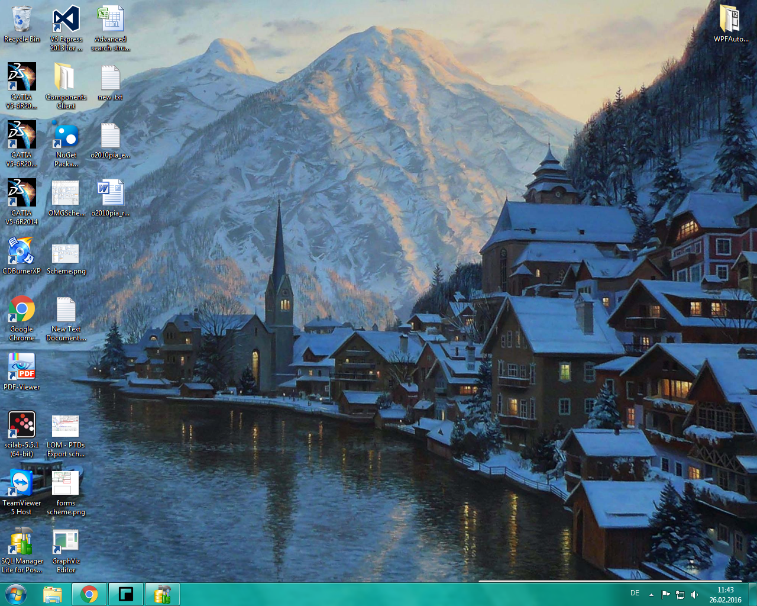Select CATIA icon beside NuGet shortcut
Viewport: 757px width, 606px height.
tap(22, 144)
